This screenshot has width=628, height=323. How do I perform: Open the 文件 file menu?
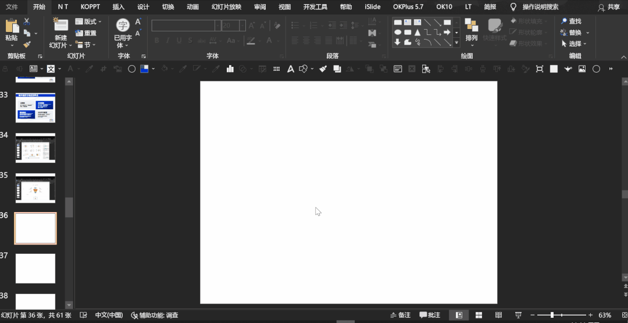(x=12, y=7)
